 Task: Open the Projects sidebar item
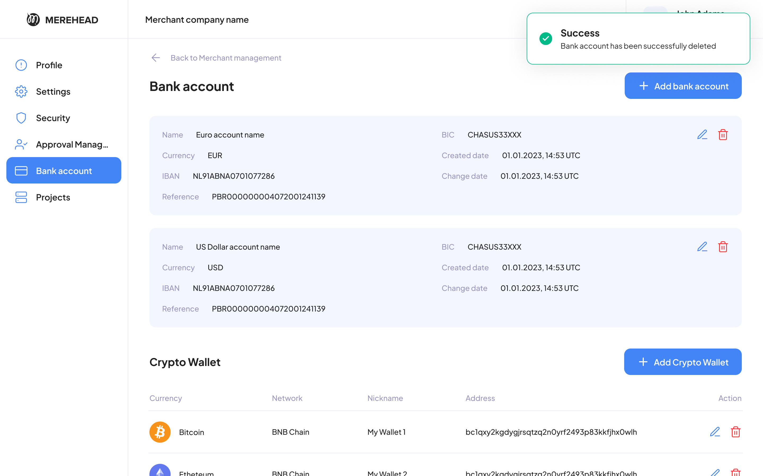click(x=53, y=197)
